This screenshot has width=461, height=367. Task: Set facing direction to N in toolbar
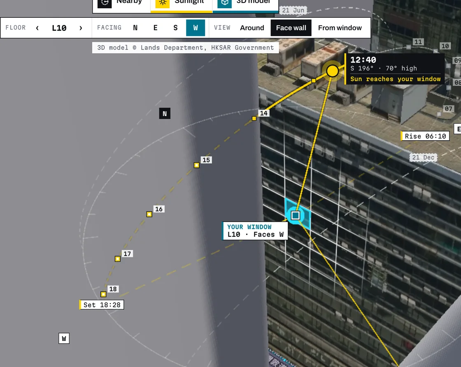pyautogui.click(x=135, y=28)
